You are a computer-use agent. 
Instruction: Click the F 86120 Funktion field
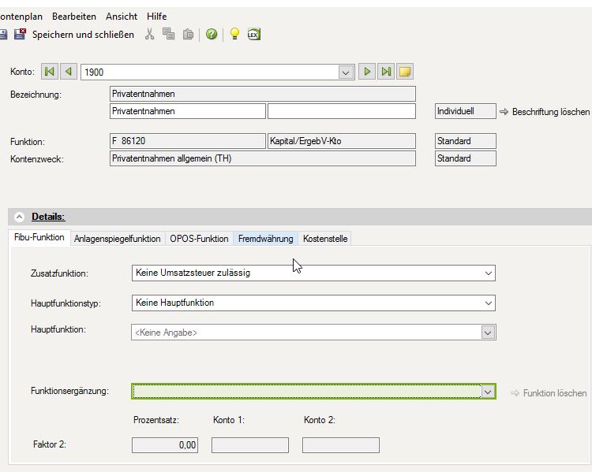tap(188, 141)
